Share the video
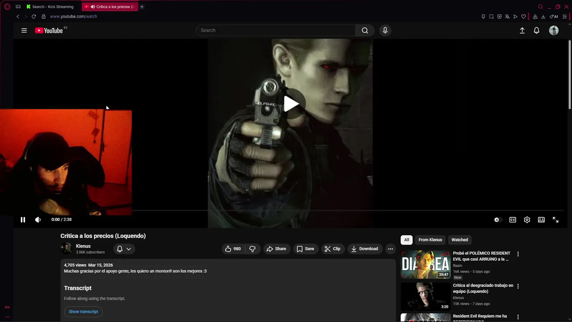This screenshot has width=572, height=322. click(276, 249)
